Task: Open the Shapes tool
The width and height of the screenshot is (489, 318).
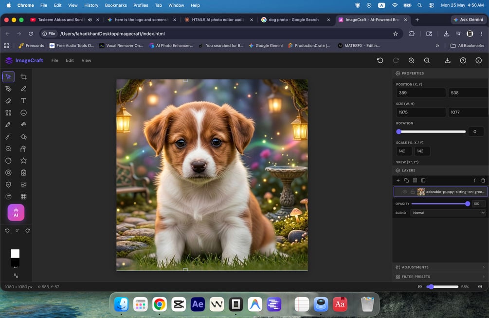Action: point(8,112)
